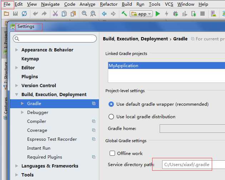Click the Replace search icon

(93, 14)
